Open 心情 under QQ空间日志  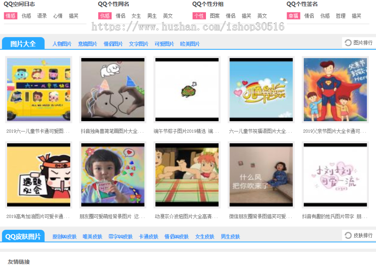click(x=58, y=16)
